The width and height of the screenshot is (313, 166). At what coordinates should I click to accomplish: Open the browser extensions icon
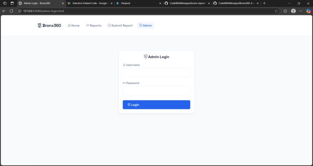pos(285,11)
